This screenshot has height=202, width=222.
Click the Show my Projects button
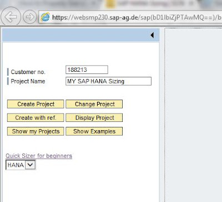[36, 131]
